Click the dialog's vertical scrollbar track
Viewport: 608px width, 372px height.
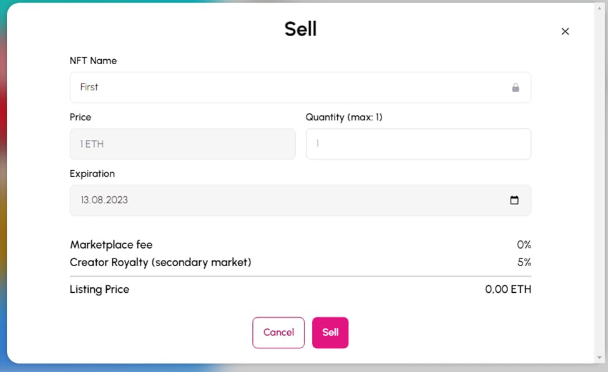pyautogui.click(x=599, y=183)
